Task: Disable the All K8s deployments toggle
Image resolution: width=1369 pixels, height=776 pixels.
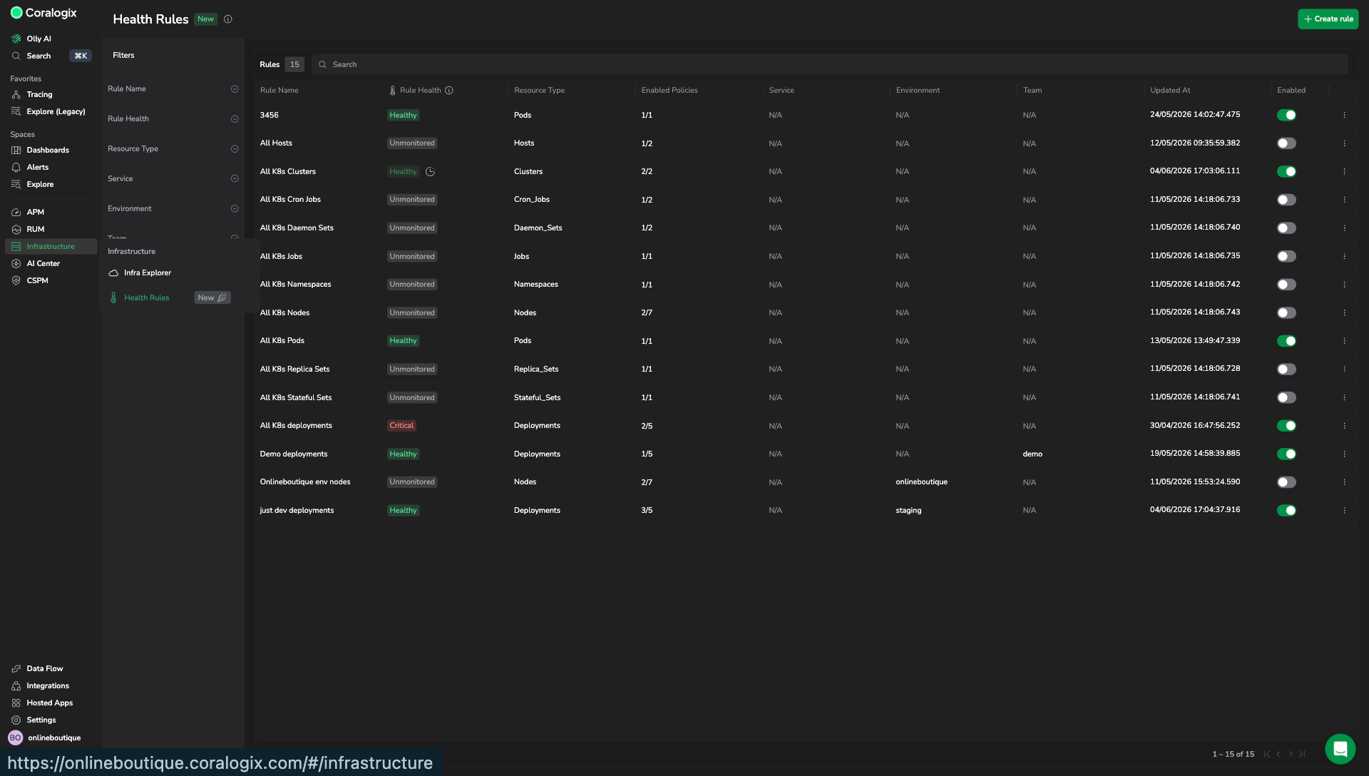Action: point(1286,426)
